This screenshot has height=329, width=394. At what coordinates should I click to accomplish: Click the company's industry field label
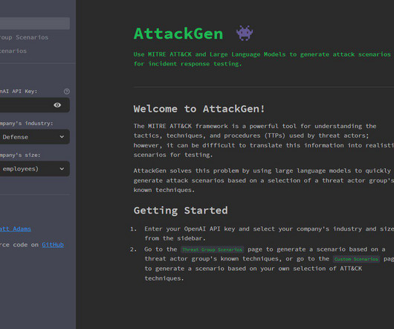tap(26, 124)
